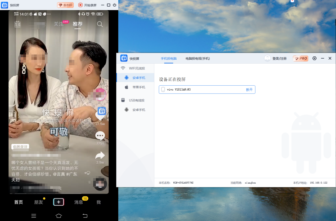Select the WIFI无线投 section
Screen dimensions: 336x221
[x=135, y=68]
